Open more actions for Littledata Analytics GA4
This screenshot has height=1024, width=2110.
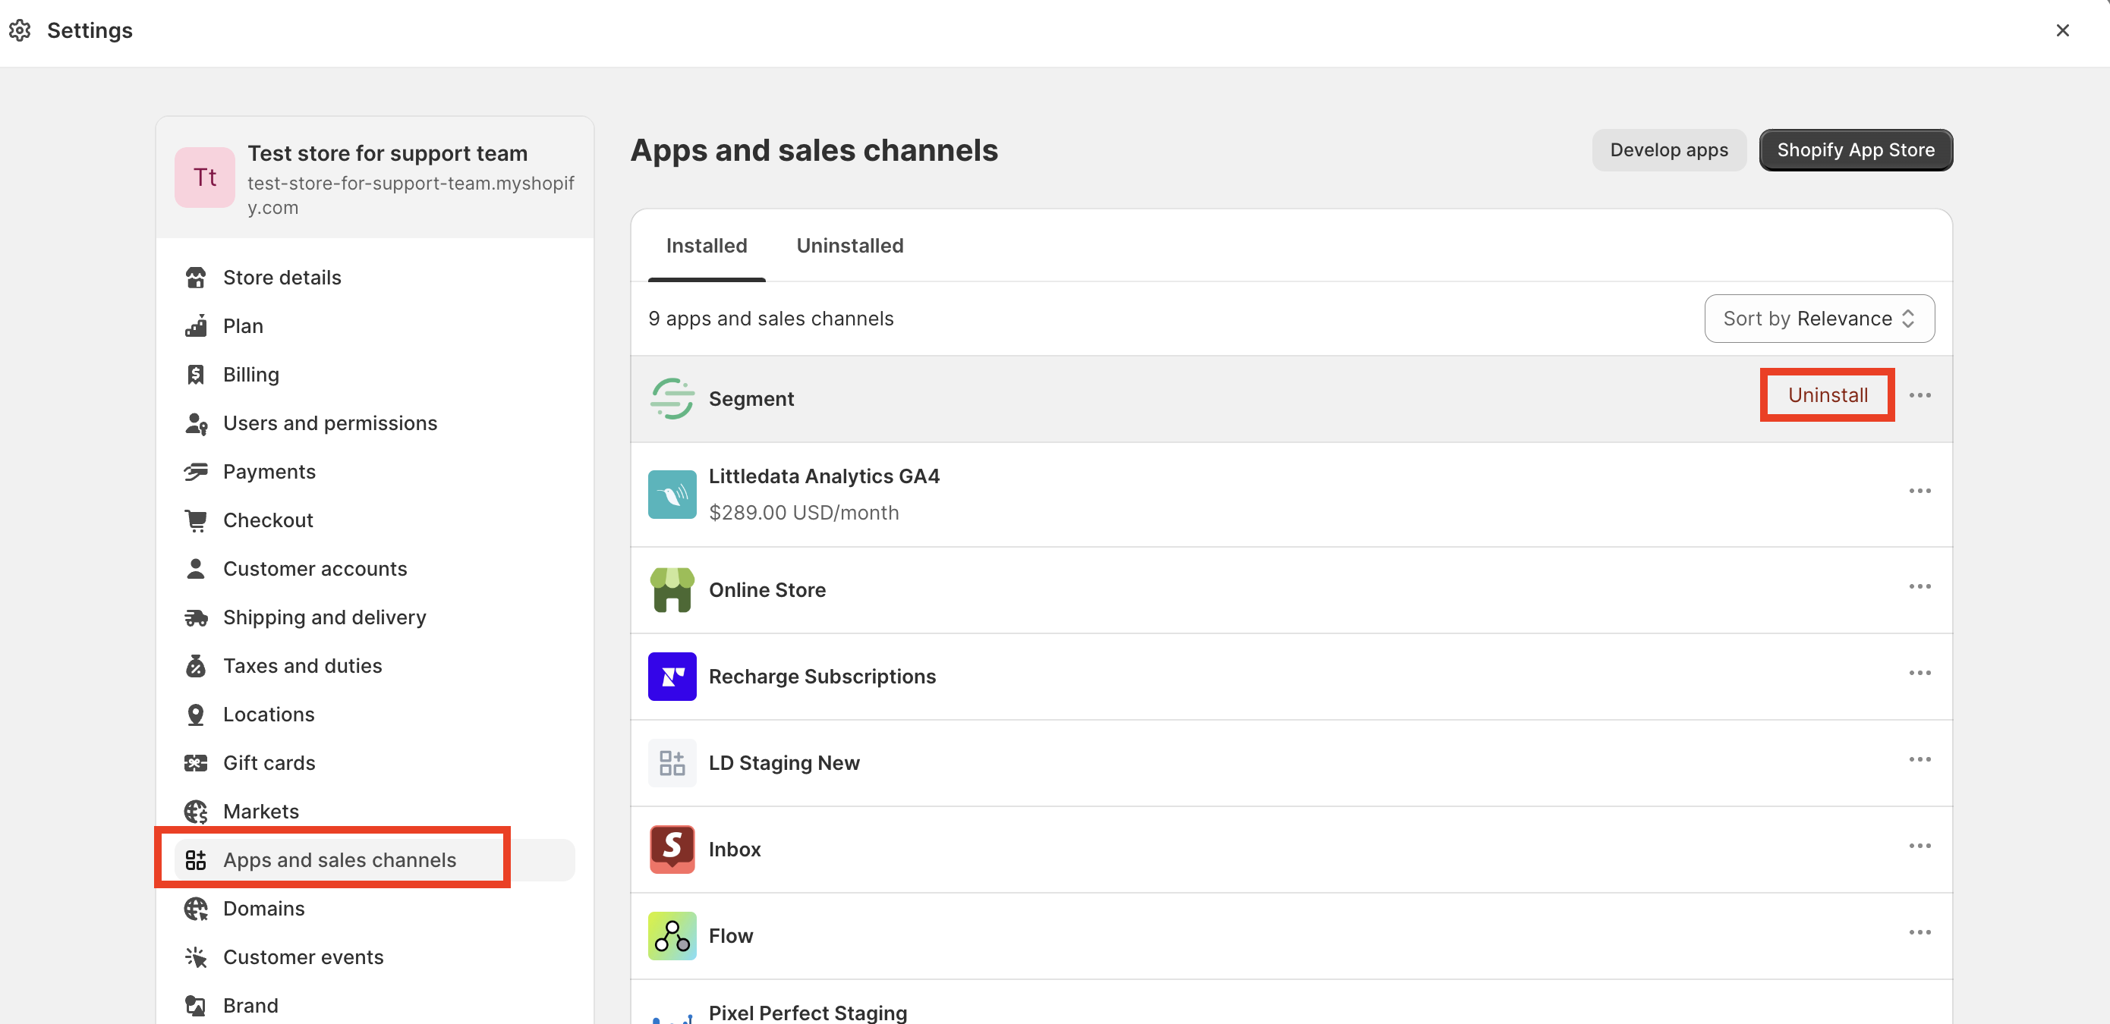click(x=1919, y=491)
